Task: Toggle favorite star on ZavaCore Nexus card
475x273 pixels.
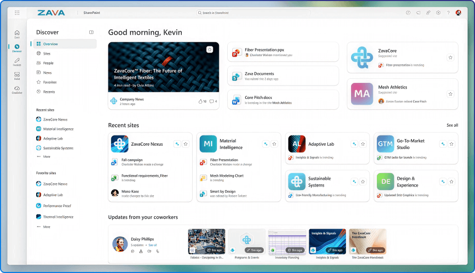Action: (186, 144)
